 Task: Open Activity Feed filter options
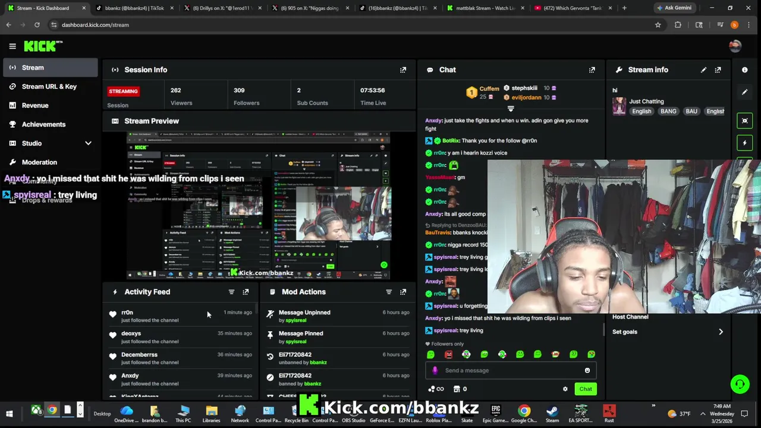[x=231, y=292]
